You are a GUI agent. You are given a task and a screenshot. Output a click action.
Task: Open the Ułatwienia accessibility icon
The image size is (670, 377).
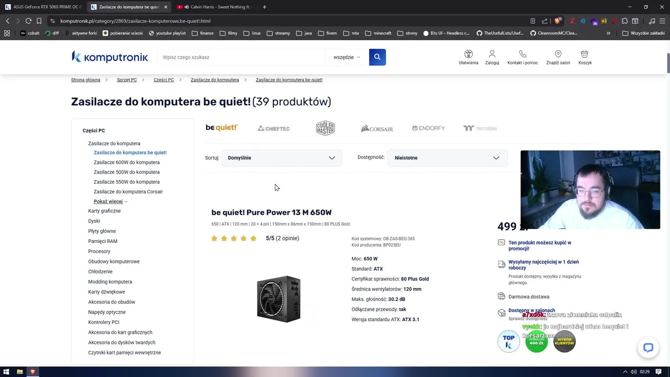(x=468, y=57)
